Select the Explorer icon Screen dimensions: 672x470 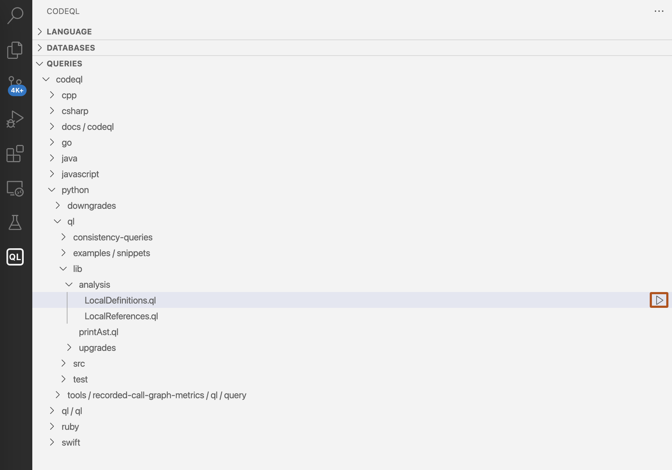(15, 50)
